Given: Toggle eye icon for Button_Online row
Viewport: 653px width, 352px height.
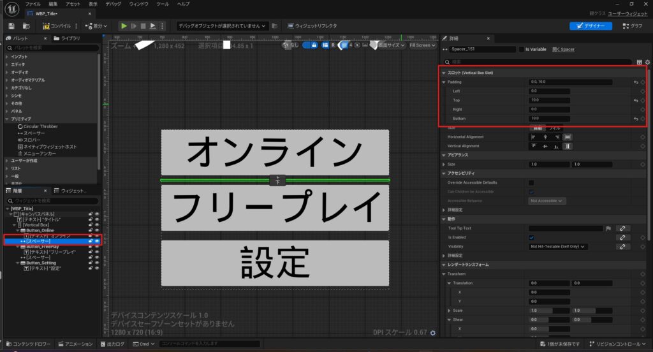Looking at the screenshot, I should point(97,230).
